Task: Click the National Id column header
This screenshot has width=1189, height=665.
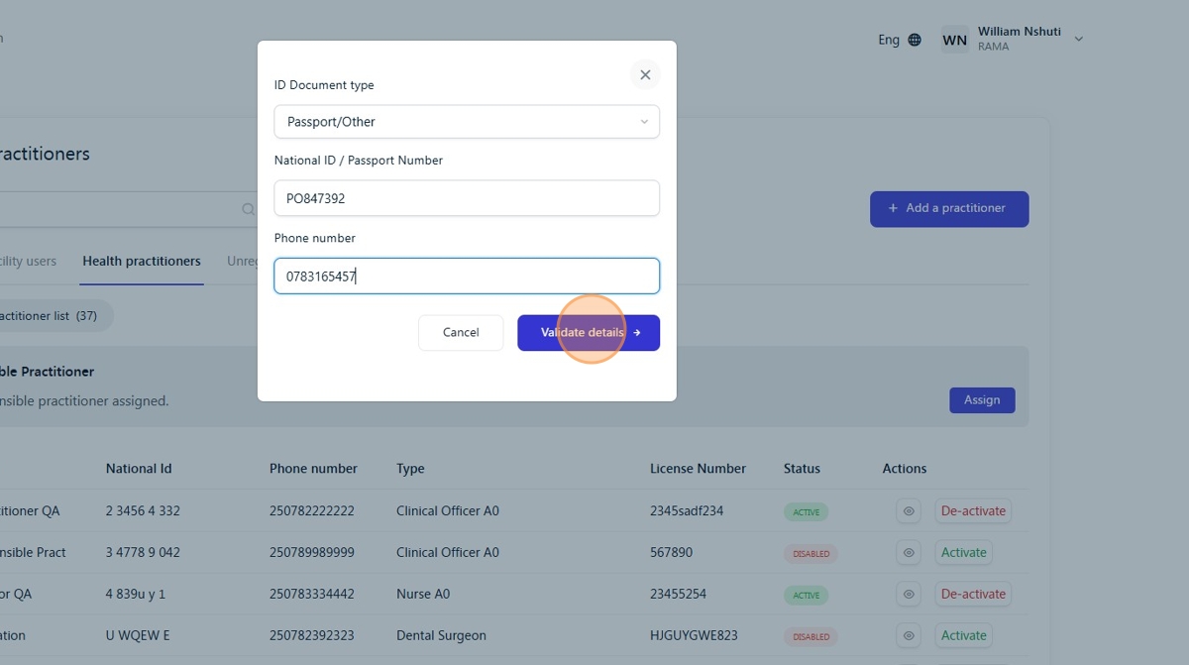Action: pyautogui.click(x=139, y=469)
